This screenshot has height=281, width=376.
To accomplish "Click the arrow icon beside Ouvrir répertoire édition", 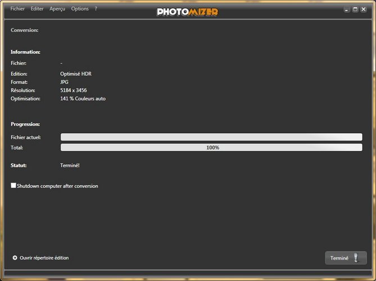I will point(15,258).
